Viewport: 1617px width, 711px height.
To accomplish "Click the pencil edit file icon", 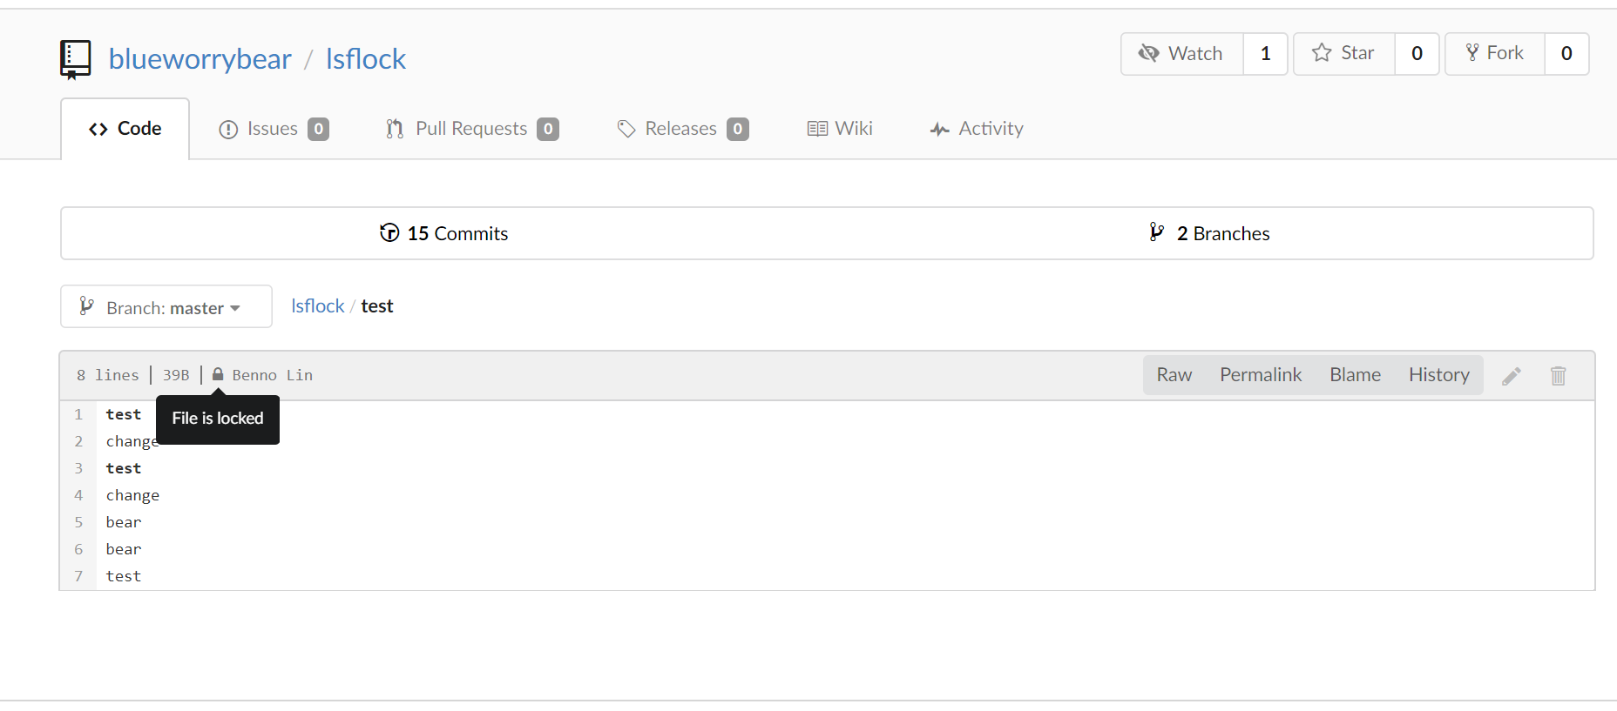I will coord(1512,376).
